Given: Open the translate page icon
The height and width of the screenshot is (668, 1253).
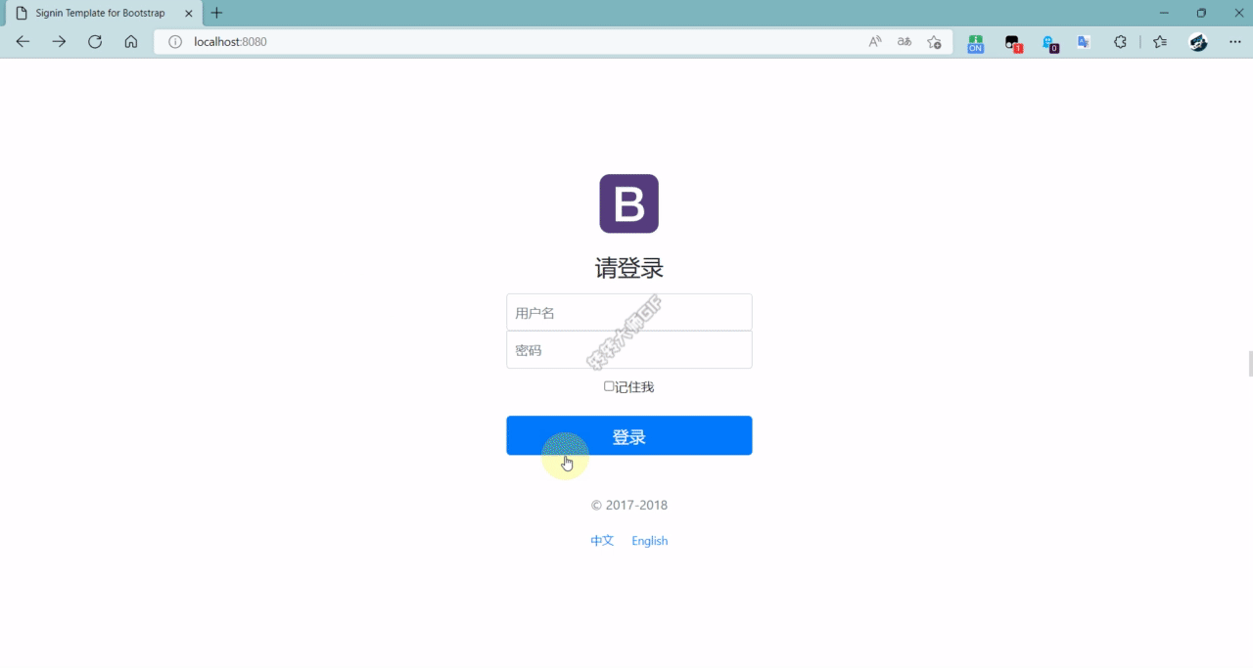Looking at the screenshot, I should (905, 42).
